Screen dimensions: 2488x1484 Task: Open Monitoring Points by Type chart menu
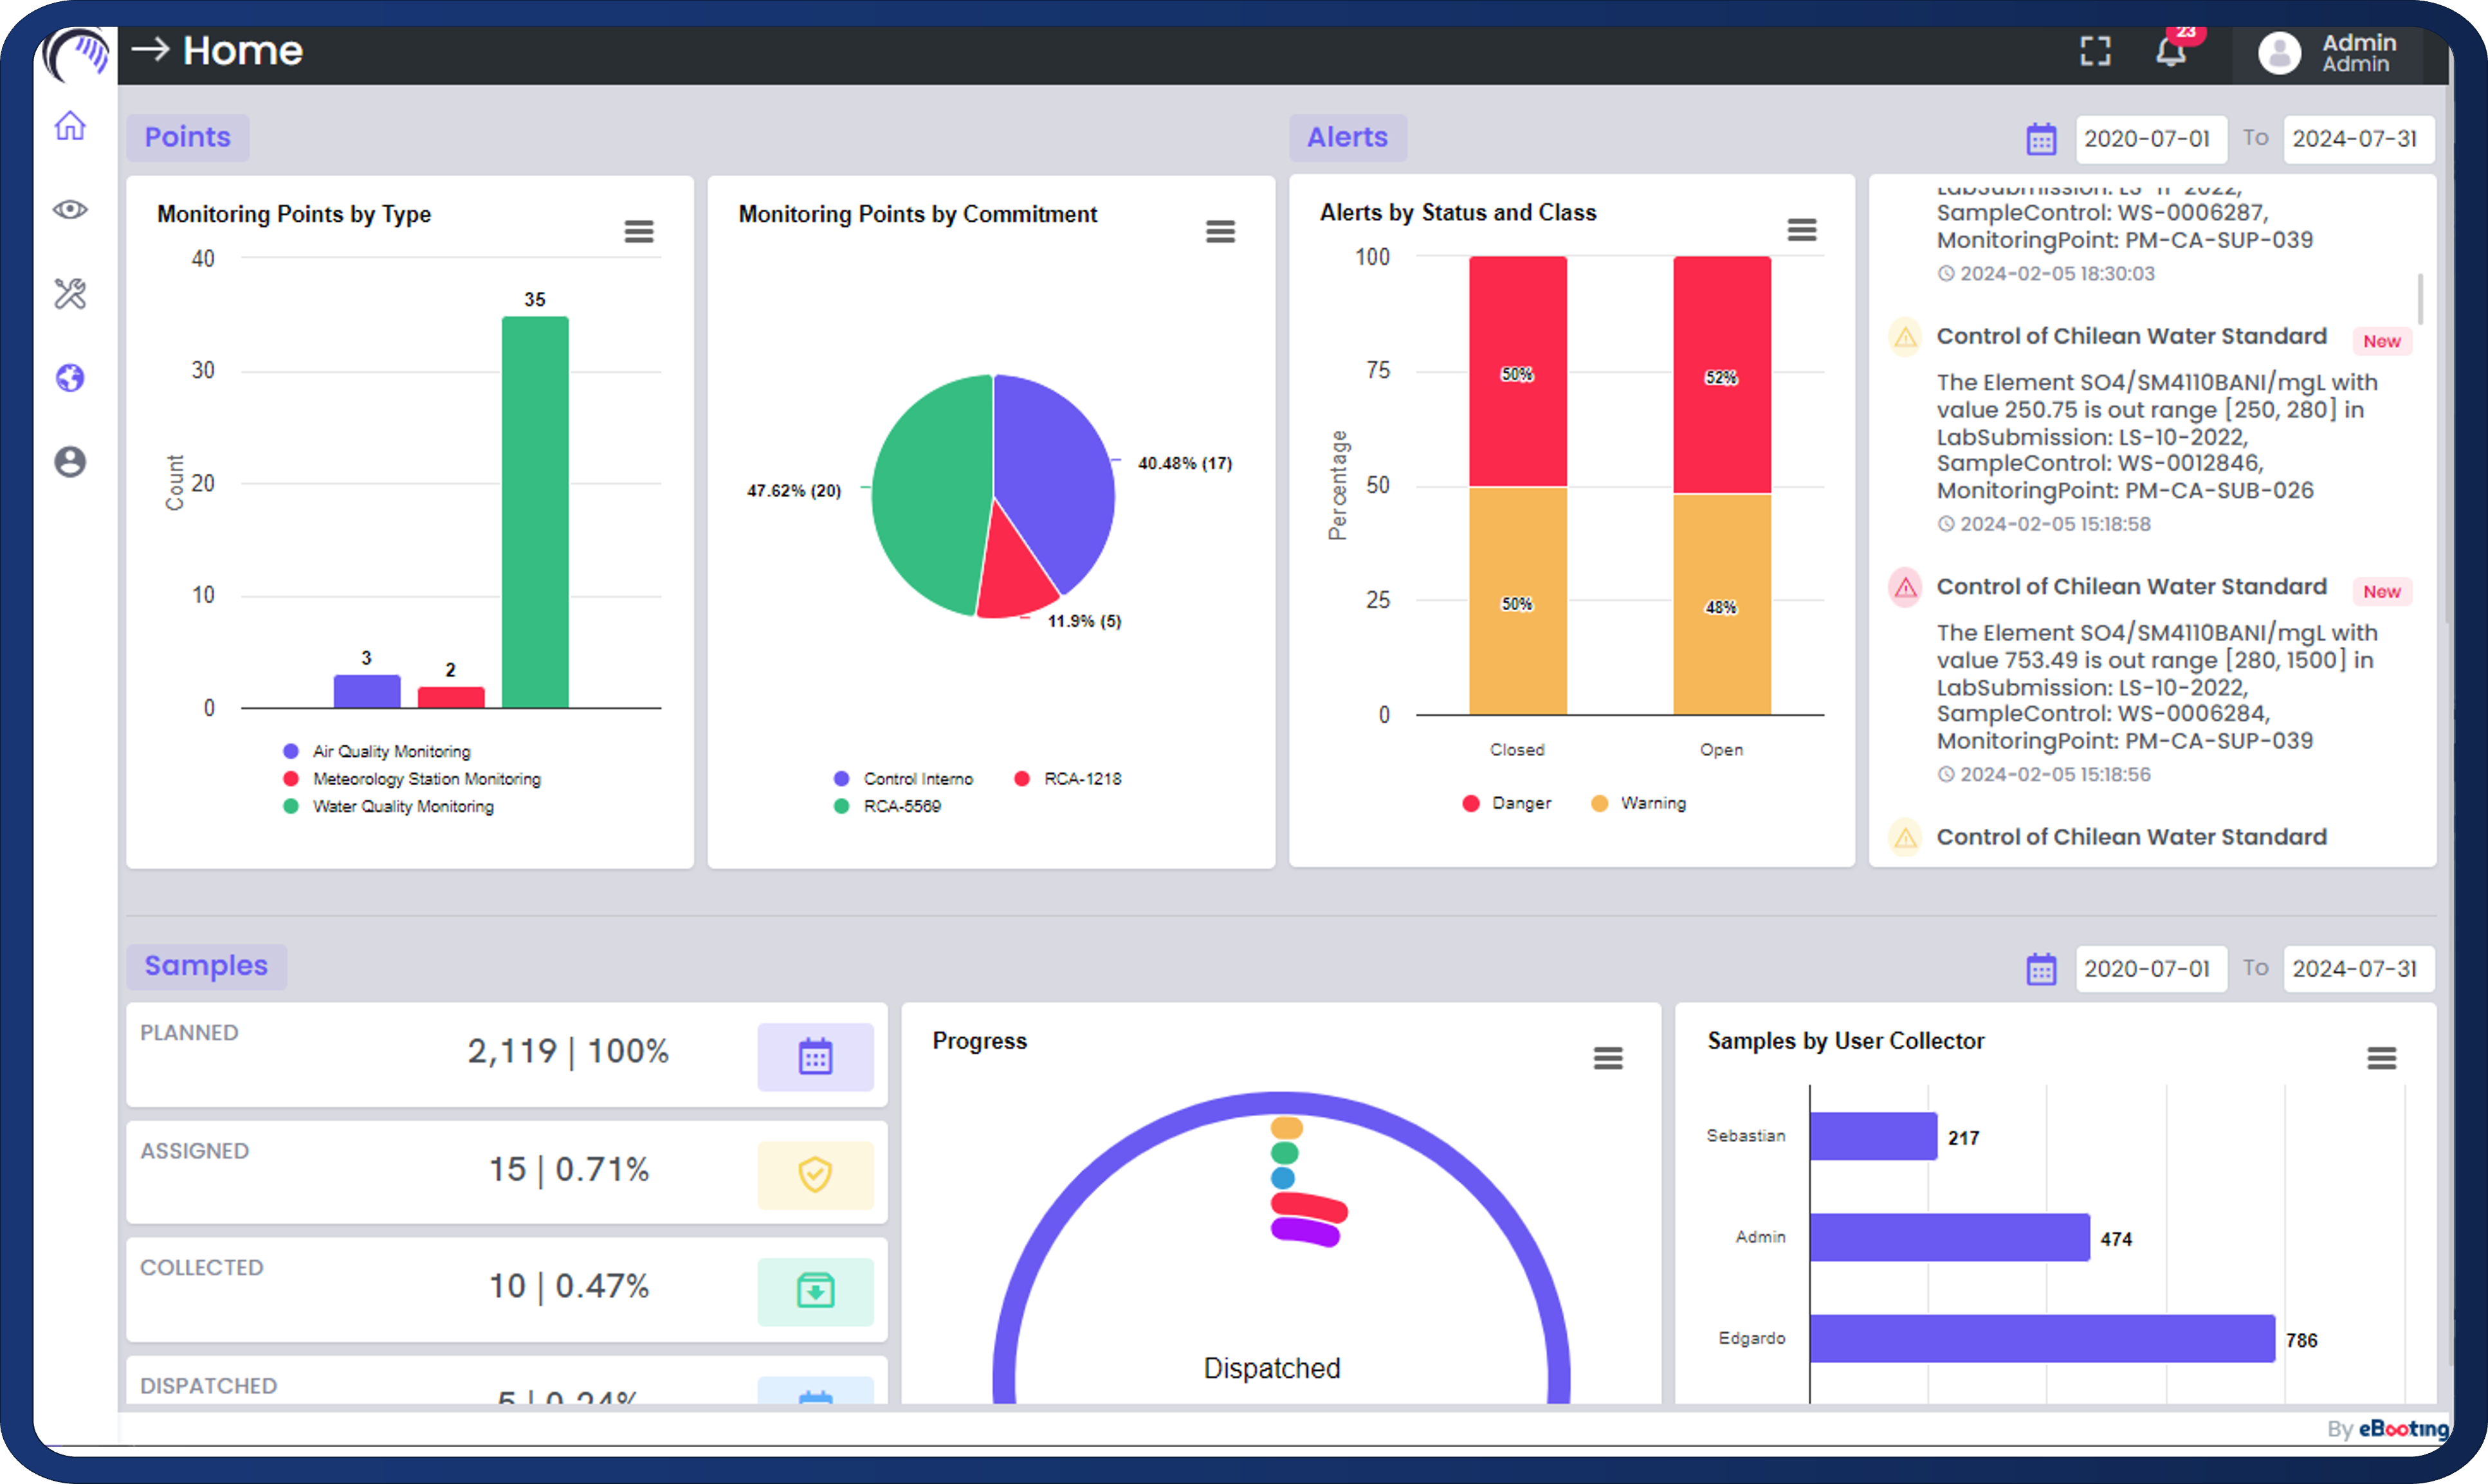[x=639, y=232]
